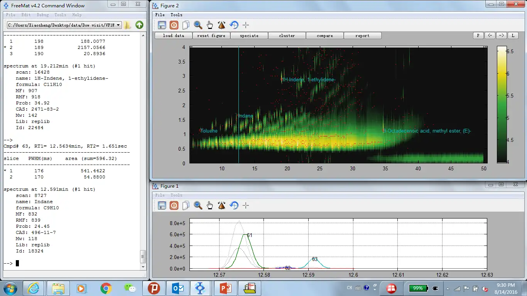Click the L button in Figure 2
Image resolution: width=527 pixels, height=296 pixels.
[x=513, y=35]
